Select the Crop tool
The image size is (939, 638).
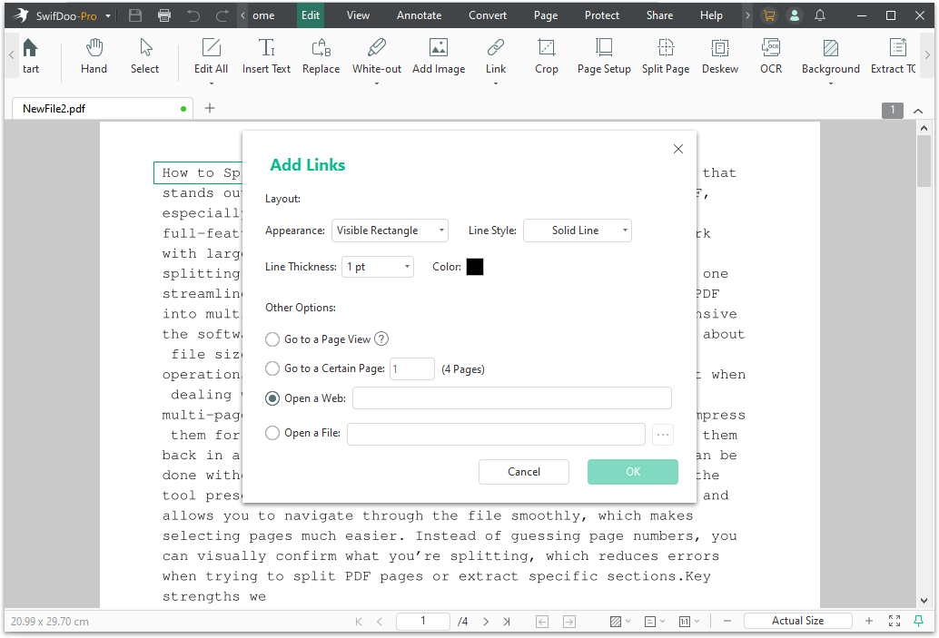(x=546, y=56)
